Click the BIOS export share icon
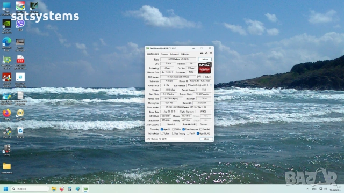 pyautogui.click(x=199, y=77)
